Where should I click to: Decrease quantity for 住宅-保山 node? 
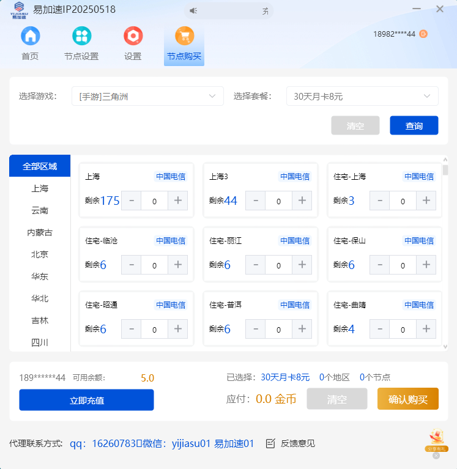click(x=379, y=265)
